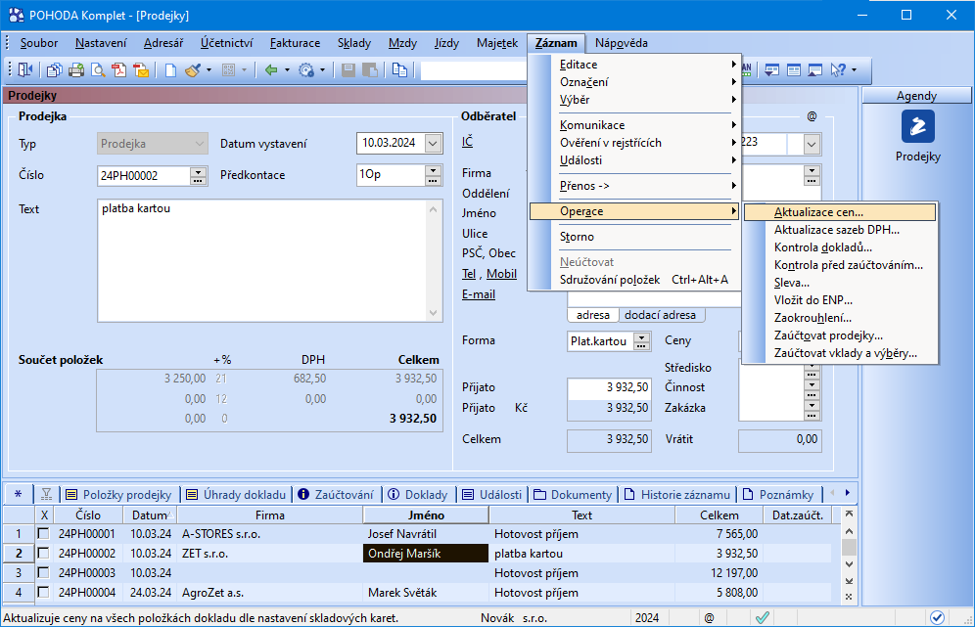Click the form layout window icon
The image size is (975, 627).
pos(794,70)
